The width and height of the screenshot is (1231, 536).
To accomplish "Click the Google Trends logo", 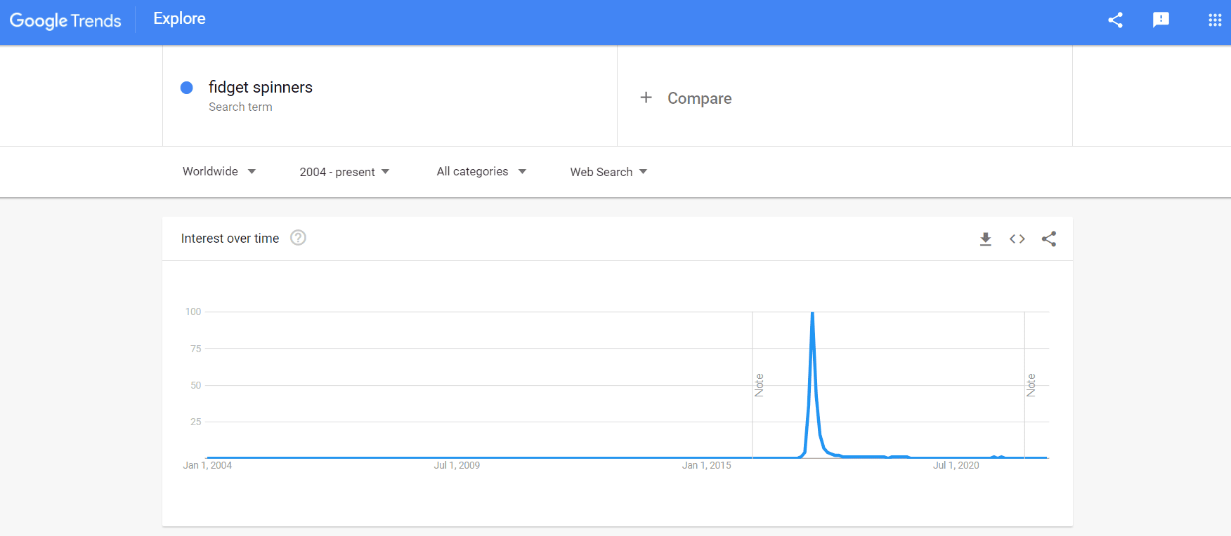I will (x=65, y=20).
